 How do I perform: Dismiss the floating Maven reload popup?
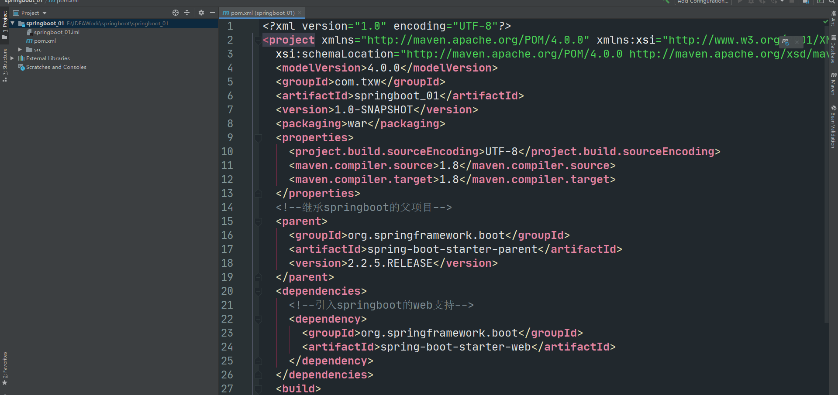coord(797,42)
